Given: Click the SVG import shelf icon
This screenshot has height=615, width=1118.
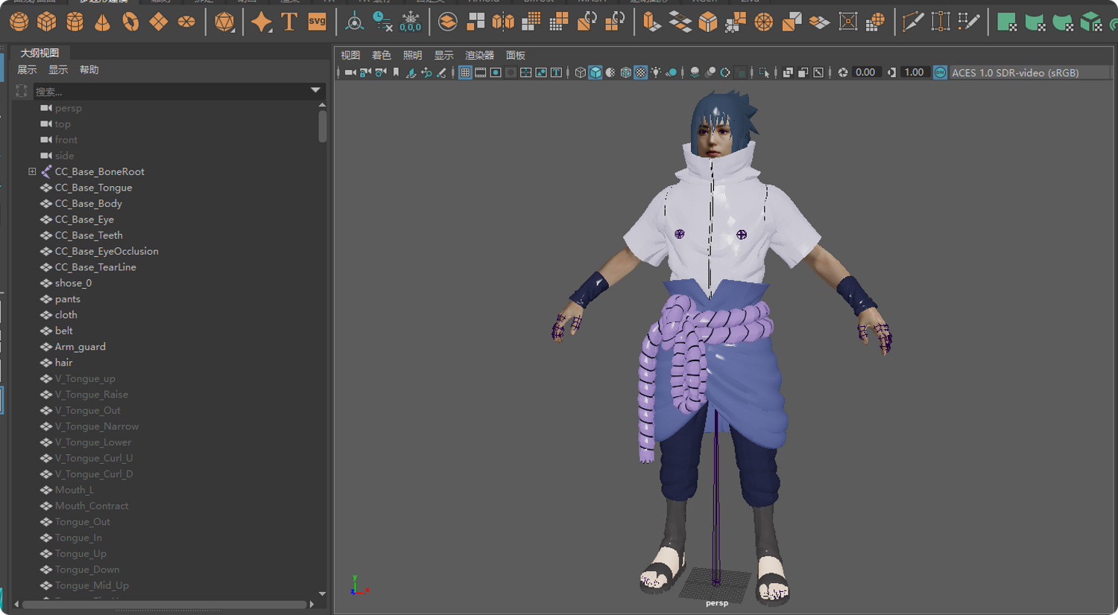Looking at the screenshot, I should pos(318,22).
